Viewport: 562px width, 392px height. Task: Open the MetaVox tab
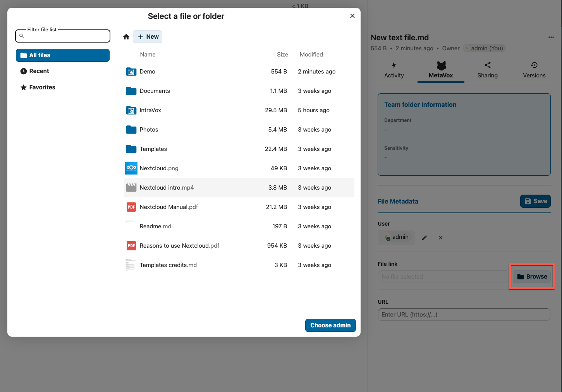[441, 70]
